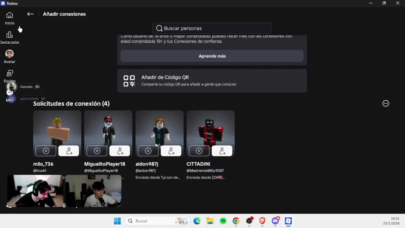Open Google Chrome from taskbar
Image resolution: width=405 pixels, height=228 pixels.
tap(236, 221)
